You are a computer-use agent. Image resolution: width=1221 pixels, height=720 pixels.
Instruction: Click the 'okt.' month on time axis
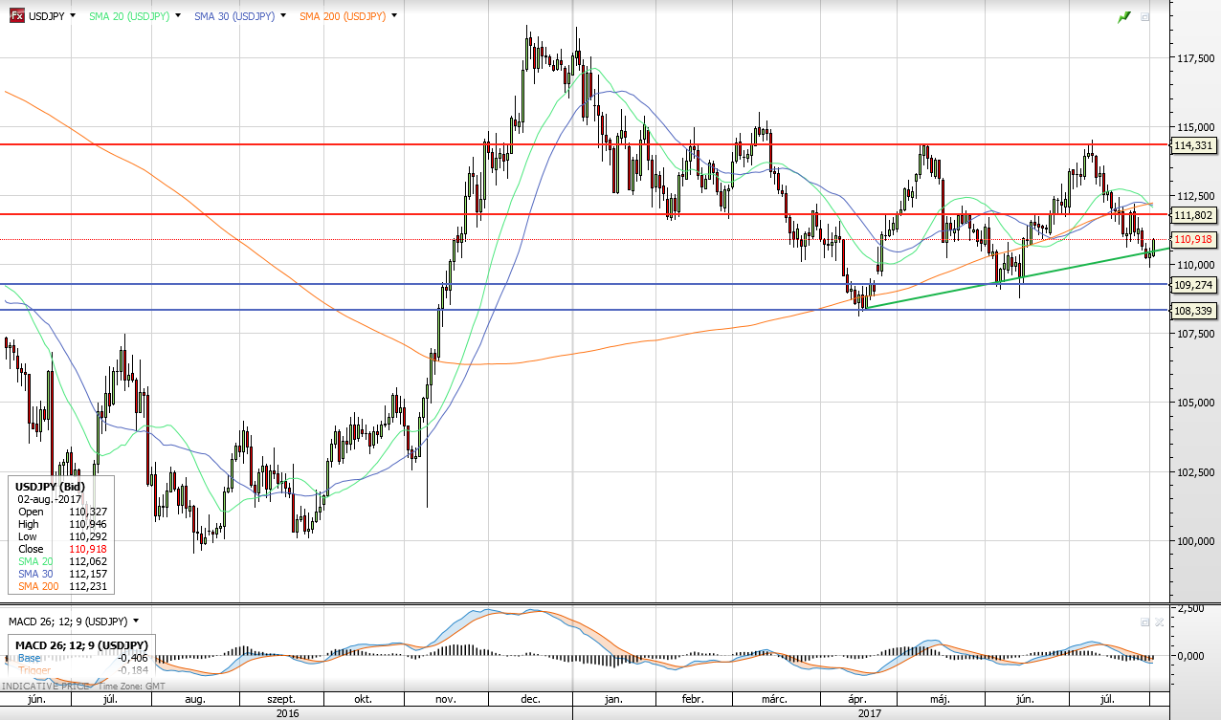[x=363, y=699]
